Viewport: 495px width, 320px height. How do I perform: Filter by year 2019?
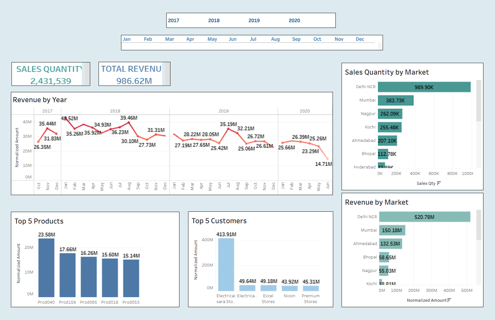(x=254, y=21)
